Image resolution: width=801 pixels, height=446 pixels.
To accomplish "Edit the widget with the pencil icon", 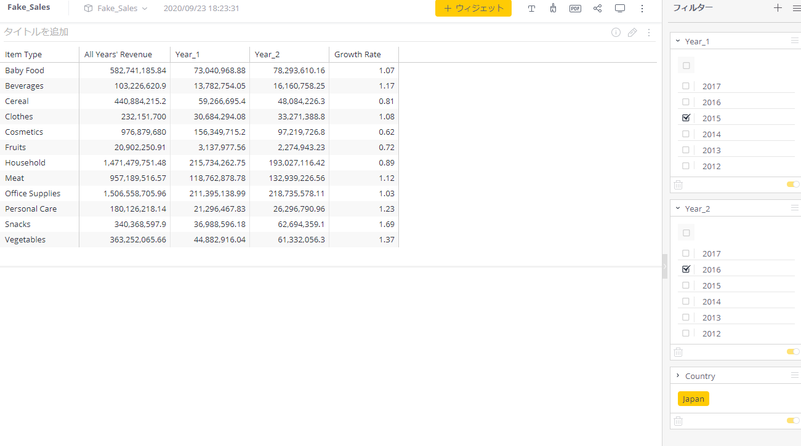I will (632, 33).
